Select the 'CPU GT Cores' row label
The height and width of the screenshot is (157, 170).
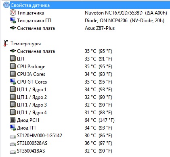[32, 82]
